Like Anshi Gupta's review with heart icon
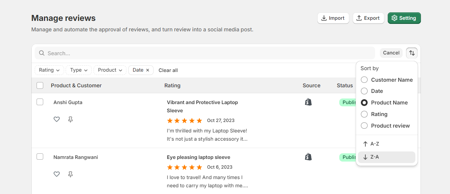Screen dimensions: 450x194 pos(57,119)
